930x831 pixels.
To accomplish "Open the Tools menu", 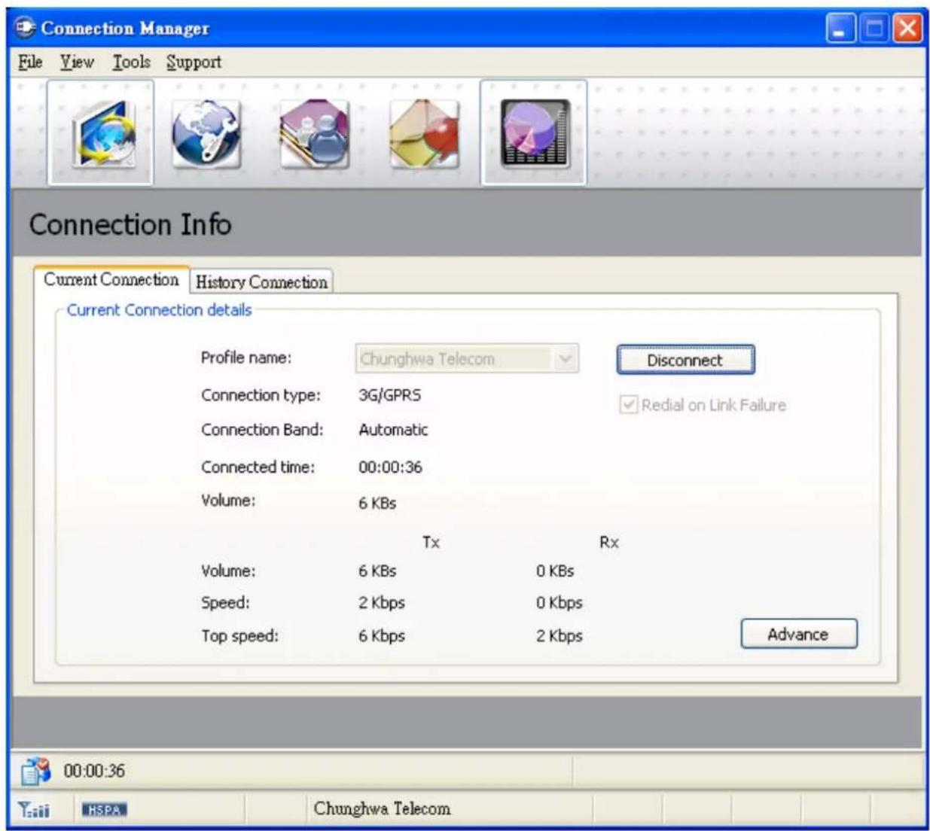I will (x=132, y=62).
